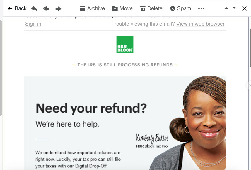251x170 pixels.
Task: Click the right-side email scrollbar thumb
Action: [x=250, y=48]
